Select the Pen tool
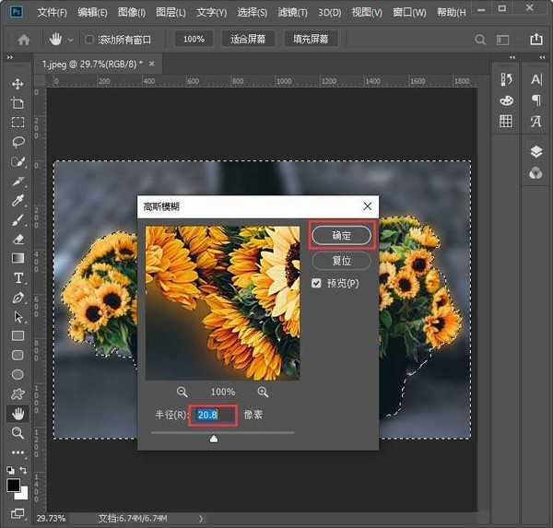 pos(18,298)
